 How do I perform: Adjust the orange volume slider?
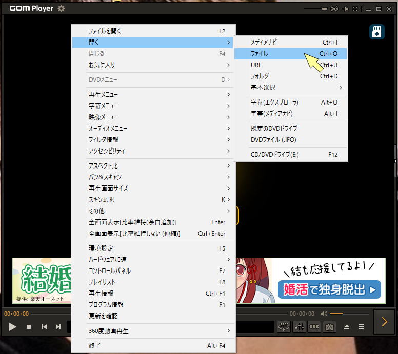click(343, 314)
